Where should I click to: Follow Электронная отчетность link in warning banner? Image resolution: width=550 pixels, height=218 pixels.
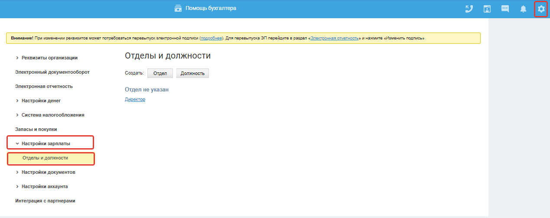[x=334, y=38]
